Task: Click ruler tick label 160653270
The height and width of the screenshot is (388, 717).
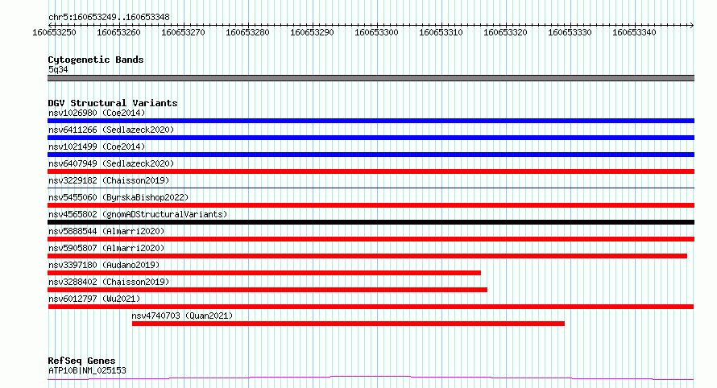Action: pos(183,32)
